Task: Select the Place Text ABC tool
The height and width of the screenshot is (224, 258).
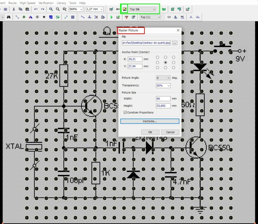Action: click(118, 9)
